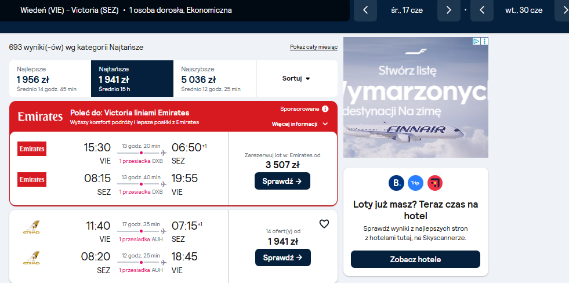Select the Najlepsze tab
569x283 pixels.
50,78
